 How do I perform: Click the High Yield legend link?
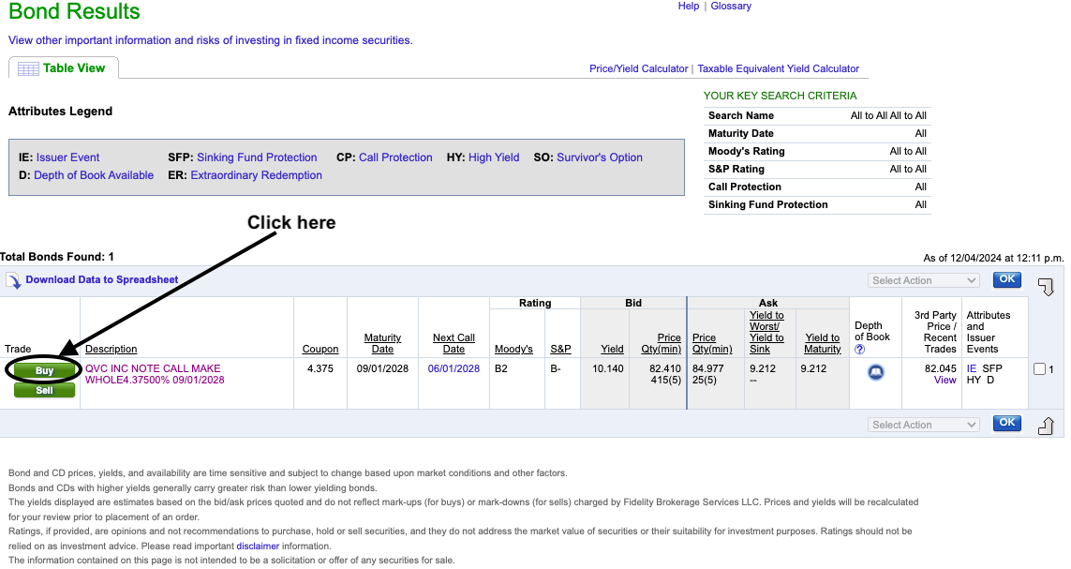(494, 157)
